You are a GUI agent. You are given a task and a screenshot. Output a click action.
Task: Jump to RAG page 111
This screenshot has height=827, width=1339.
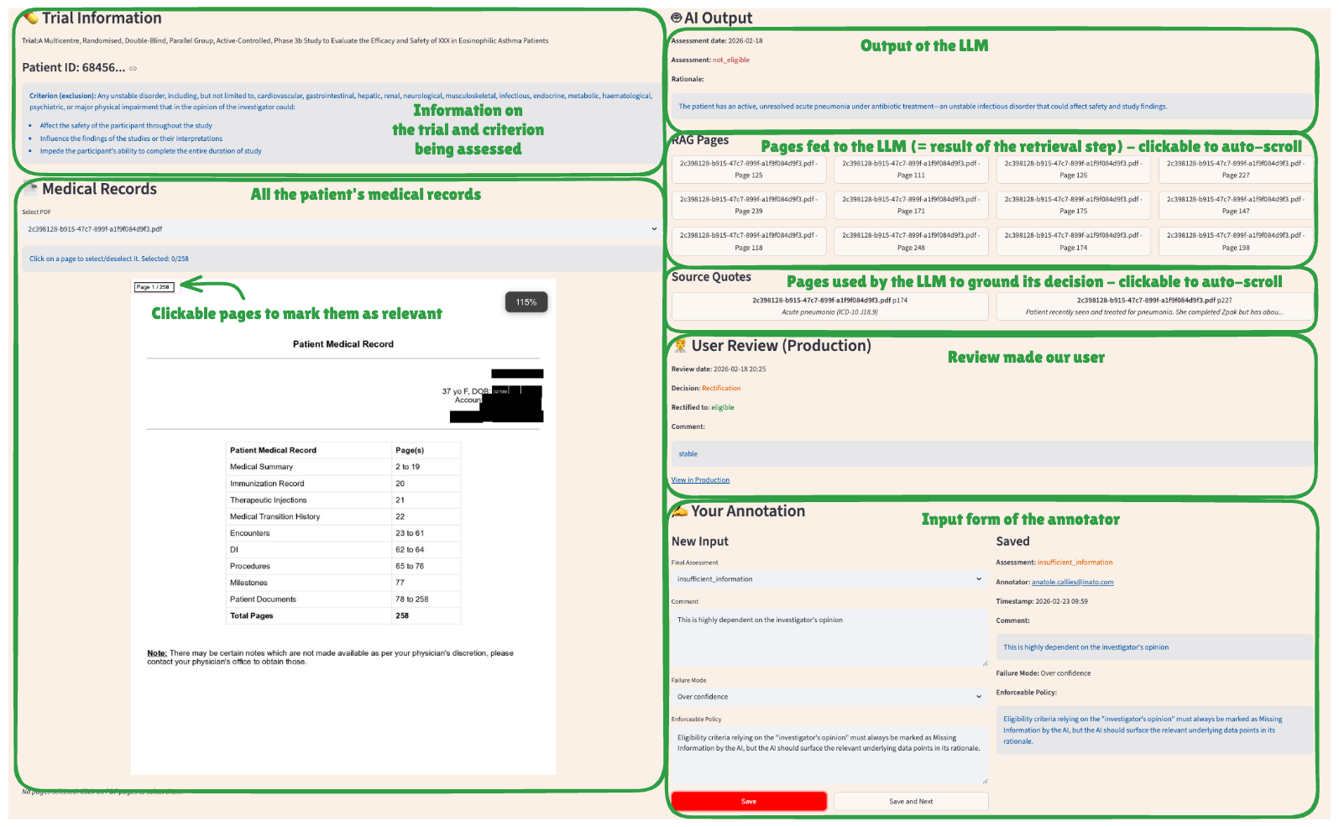pos(911,170)
